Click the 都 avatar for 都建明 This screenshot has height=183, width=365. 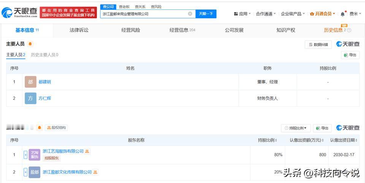click(30, 82)
